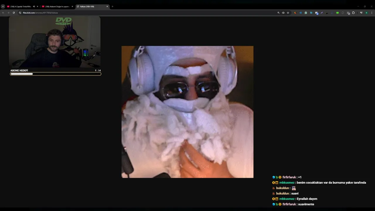Click mbkusmez's Eyvallah dayım message
The width and height of the screenshot is (375, 211).
click(x=295, y=199)
